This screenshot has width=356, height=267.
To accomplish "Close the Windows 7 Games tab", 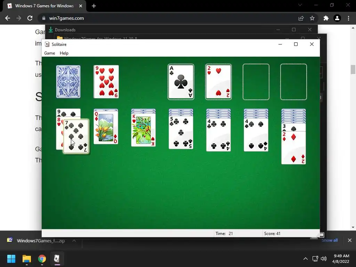I will [x=81, y=6].
